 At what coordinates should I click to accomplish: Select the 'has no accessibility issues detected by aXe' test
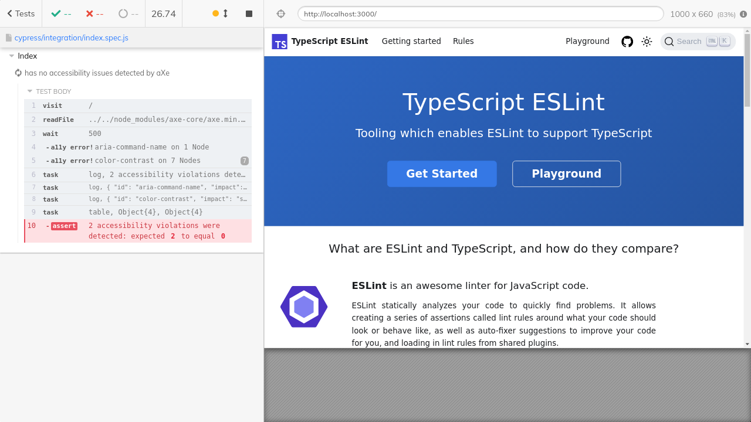[97, 73]
